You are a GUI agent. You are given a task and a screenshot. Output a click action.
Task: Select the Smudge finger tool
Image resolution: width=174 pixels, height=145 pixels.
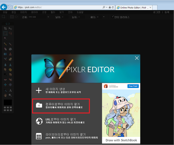(x=5, y=70)
